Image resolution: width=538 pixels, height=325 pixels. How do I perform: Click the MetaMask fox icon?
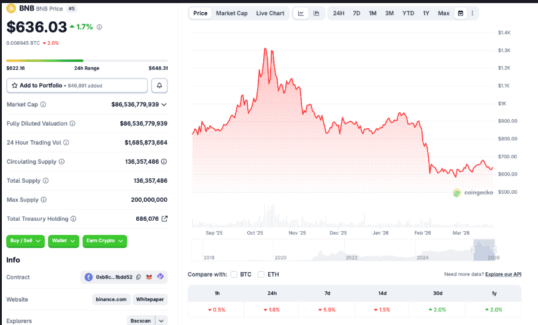(150, 277)
